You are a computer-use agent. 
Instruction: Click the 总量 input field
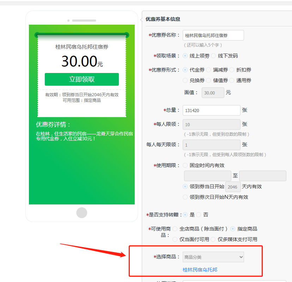tap(211, 110)
